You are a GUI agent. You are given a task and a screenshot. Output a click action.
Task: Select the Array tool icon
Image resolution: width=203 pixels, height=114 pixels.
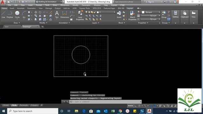click(44, 19)
